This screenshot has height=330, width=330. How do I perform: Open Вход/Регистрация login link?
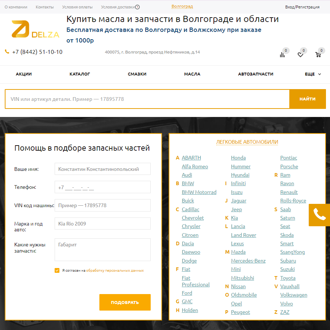coord(302,7)
